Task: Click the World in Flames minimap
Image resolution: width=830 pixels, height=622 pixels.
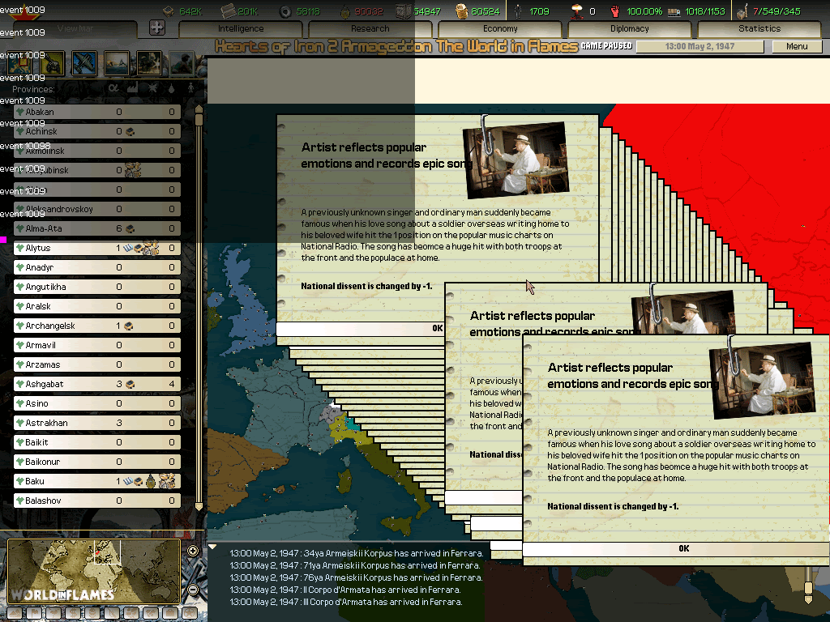Action: pyautogui.click(x=93, y=571)
